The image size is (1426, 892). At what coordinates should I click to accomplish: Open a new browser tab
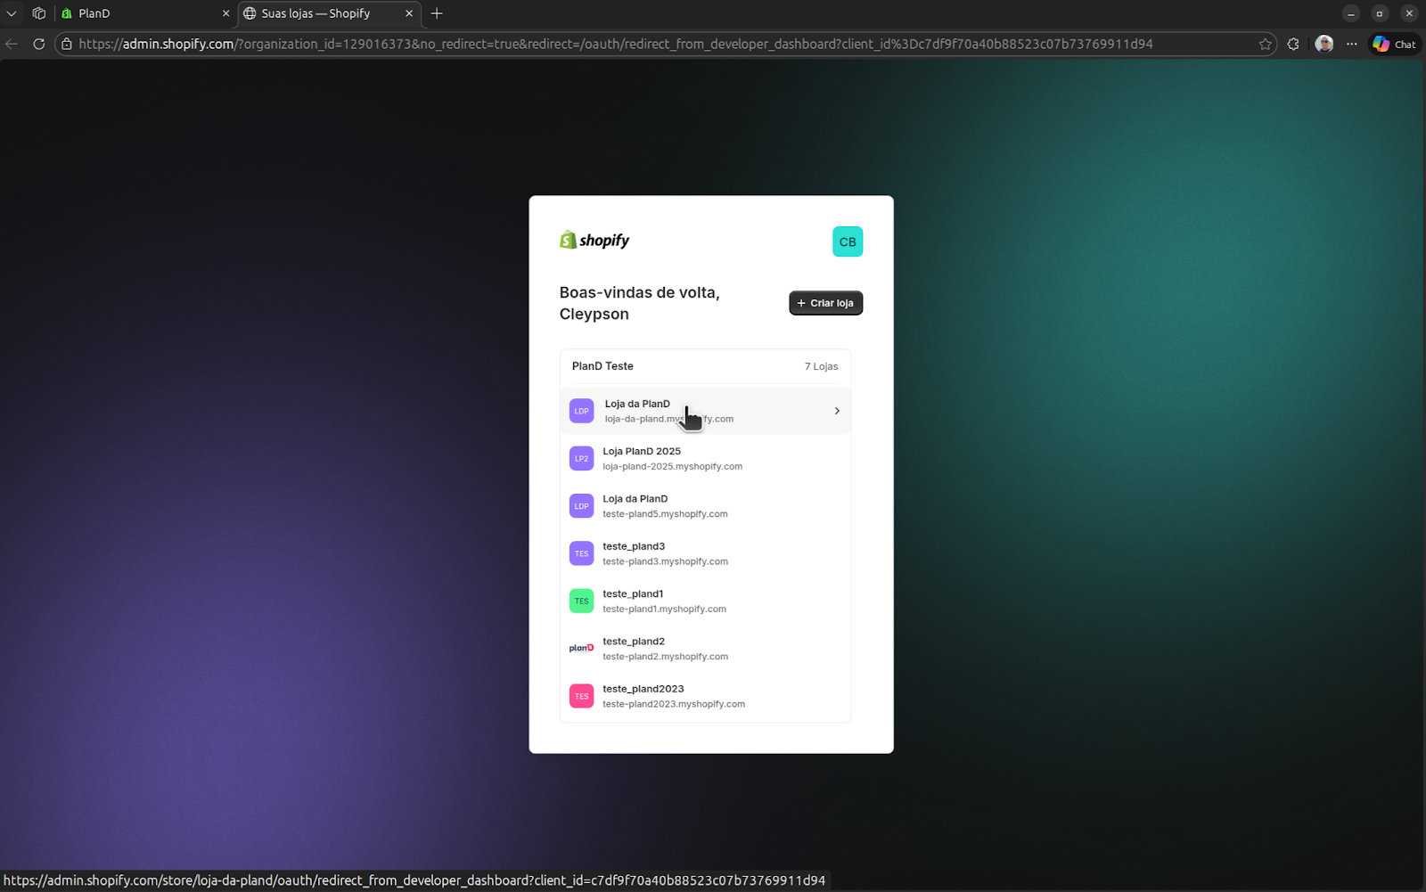437,13
